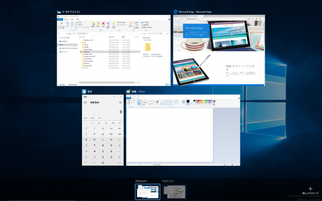Click the Paste icon in Paint ribbon
This screenshot has height=201, width=322.
point(129,102)
